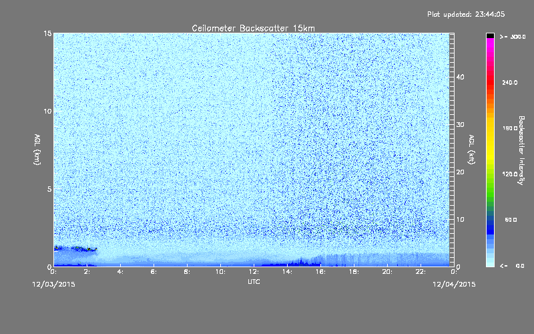Click the '>= 300.0' colorbar label
Viewport: 534px width, 334px height.
pos(513,37)
